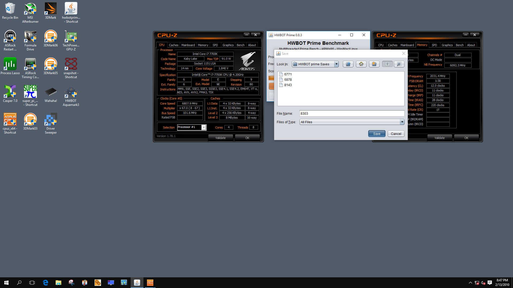Open Formula Drive desktop icon
This screenshot has width=513, height=288.
click(30, 41)
